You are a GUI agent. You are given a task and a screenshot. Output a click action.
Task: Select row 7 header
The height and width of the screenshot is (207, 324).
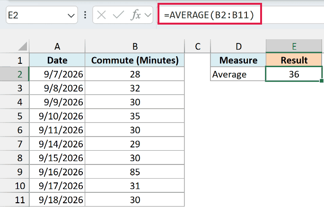click(x=15, y=144)
